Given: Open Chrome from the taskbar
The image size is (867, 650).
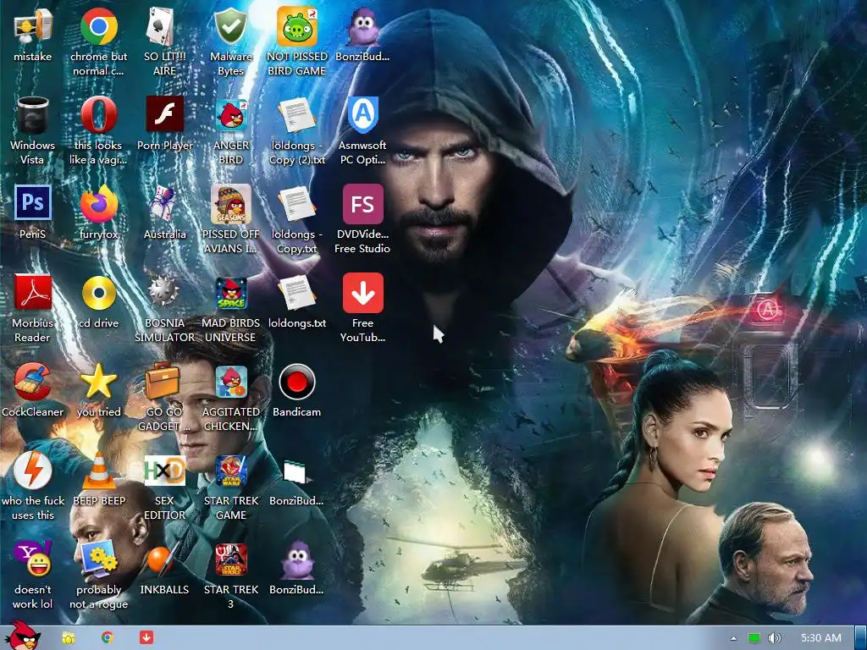Looking at the screenshot, I should tap(107, 638).
